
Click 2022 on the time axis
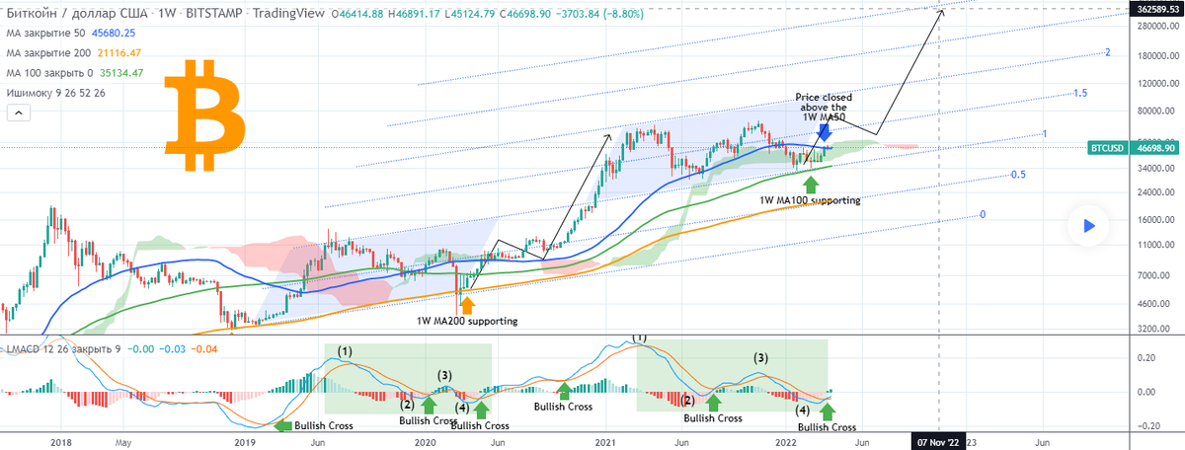pyautogui.click(x=786, y=443)
